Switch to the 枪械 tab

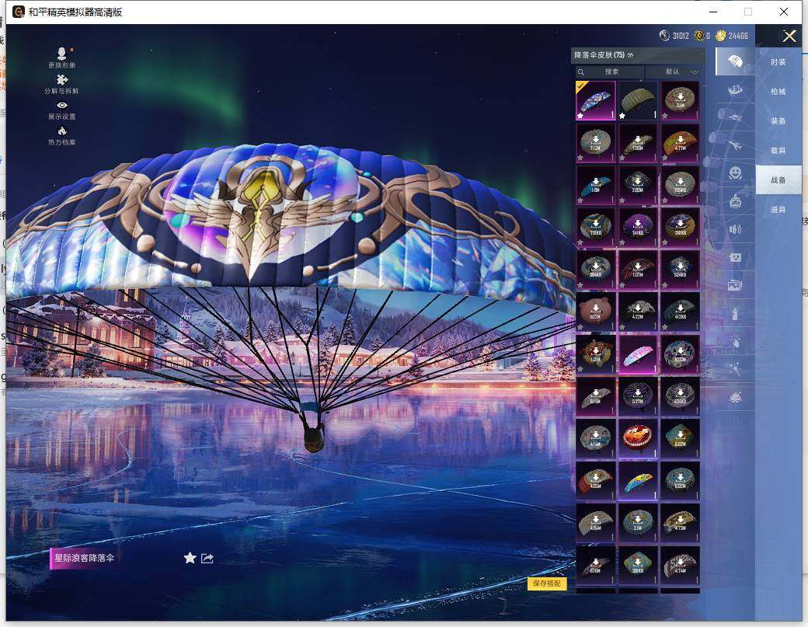coord(778,92)
